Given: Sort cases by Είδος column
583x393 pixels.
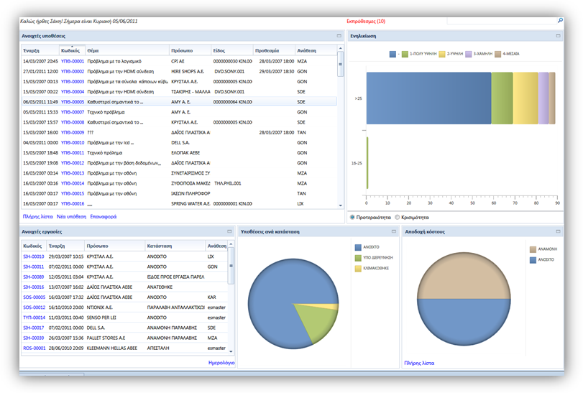Looking at the screenshot, I should (232, 50).
